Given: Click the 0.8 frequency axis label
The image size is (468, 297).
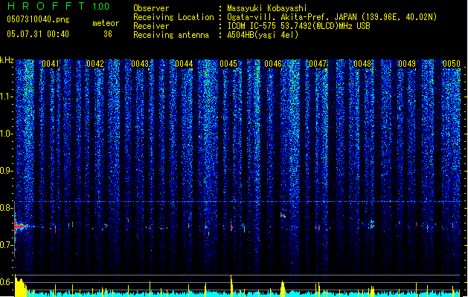Looking at the screenshot, I should tap(7, 208).
